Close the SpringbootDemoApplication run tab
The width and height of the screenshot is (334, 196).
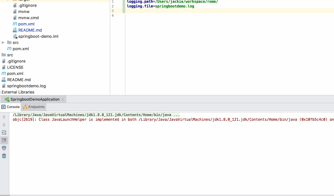click(63, 99)
